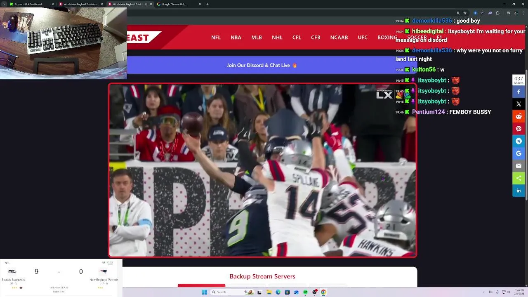Share the page via Telegram
This screenshot has width=528, height=297.
coord(519,141)
